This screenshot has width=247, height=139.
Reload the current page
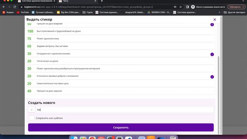pos(15,7)
